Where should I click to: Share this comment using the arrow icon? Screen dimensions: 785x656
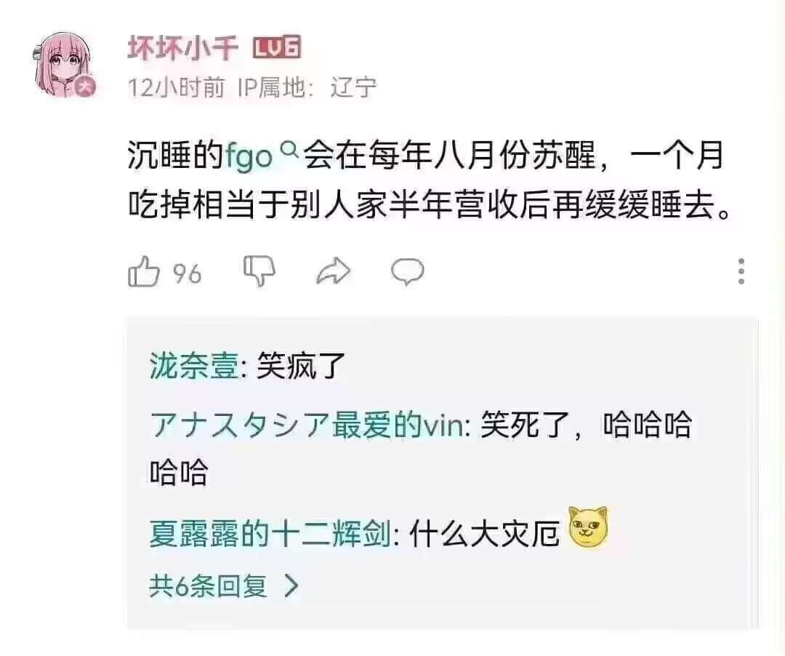pos(334,272)
